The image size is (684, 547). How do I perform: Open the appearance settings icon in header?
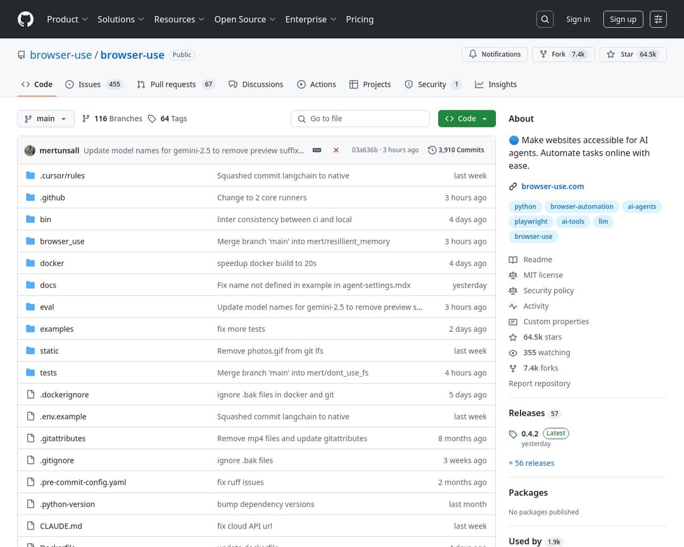(658, 19)
